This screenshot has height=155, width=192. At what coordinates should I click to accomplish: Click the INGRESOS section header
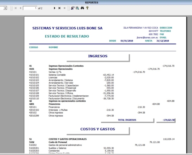(98, 56)
